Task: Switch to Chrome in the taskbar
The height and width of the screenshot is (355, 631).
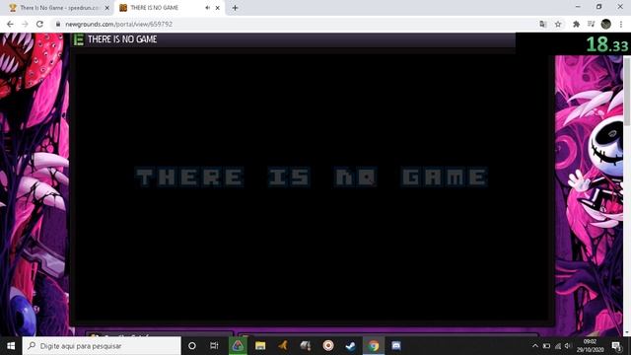Action: tap(374, 346)
